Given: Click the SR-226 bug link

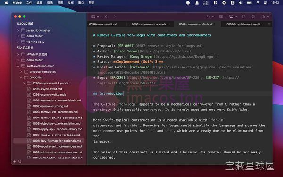Looking at the screenshot, I should (117, 78).
